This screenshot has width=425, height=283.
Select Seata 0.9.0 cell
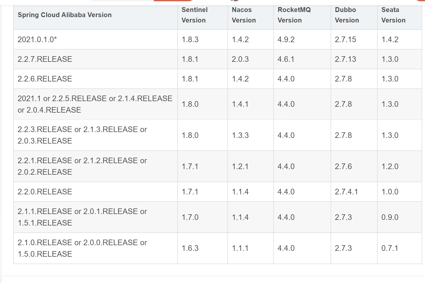tap(400, 217)
